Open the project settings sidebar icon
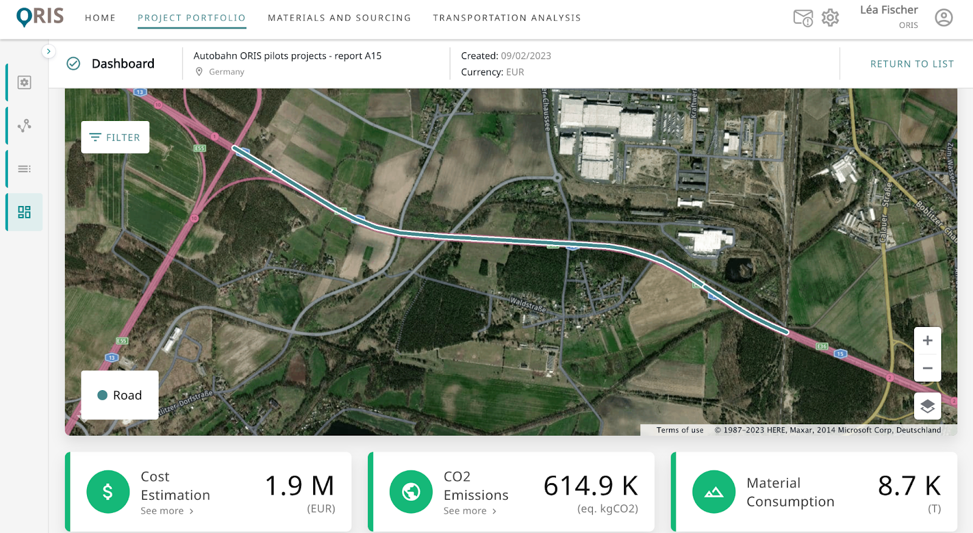 click(x=24, y=83)
